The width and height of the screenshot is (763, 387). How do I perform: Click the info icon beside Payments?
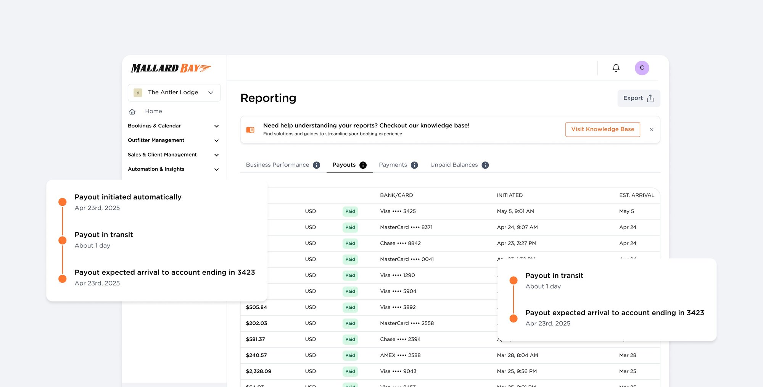pyautogui.click(x=414, y=165)
